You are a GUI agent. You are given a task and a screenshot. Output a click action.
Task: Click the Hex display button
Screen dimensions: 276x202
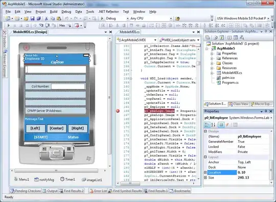tap(62, 26)
